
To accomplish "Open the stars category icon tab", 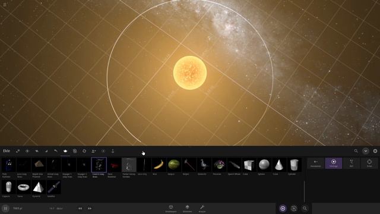I will pos(27,151).
